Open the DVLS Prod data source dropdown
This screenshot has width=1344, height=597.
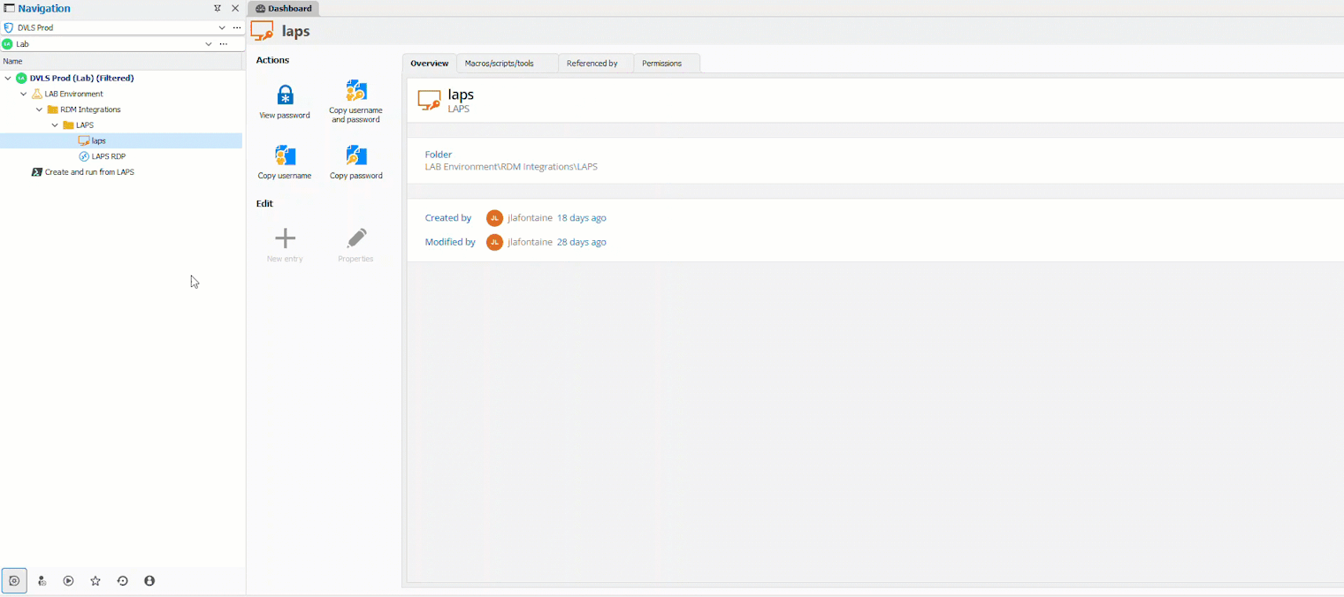tap(222, 28)
